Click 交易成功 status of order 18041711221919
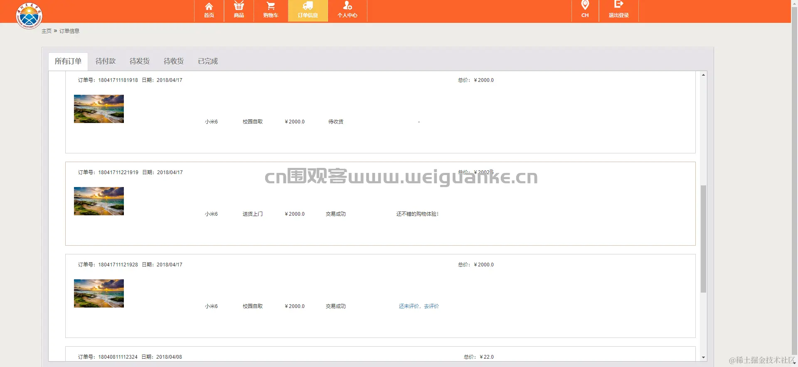 (x=336, y=214)
